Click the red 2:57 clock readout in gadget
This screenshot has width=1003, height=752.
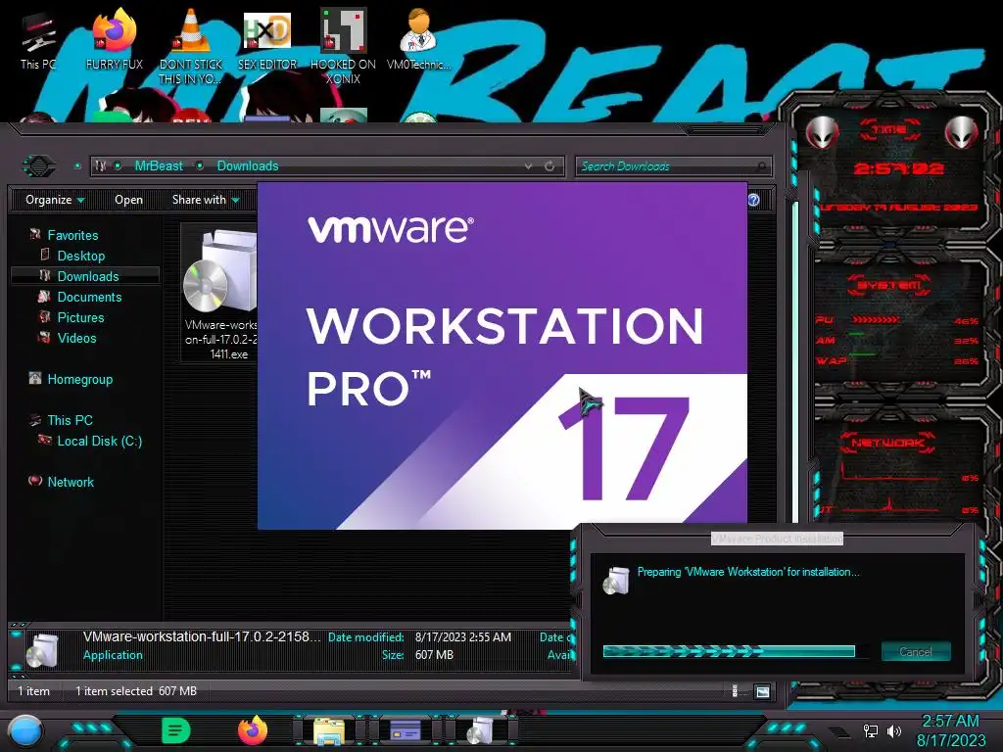(899, 168)
